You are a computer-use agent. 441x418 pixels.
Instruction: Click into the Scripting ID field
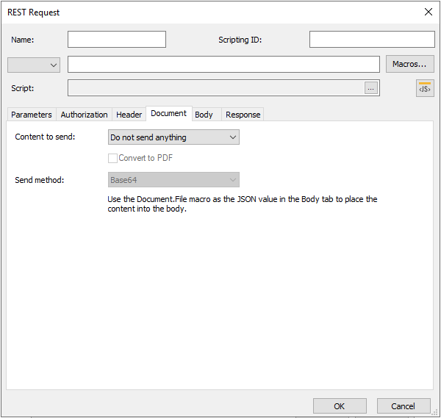[372, 40]
